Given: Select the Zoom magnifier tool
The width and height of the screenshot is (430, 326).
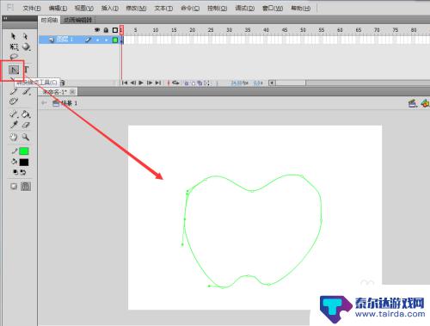Looking at the screenshot, I should click(26, 137).
